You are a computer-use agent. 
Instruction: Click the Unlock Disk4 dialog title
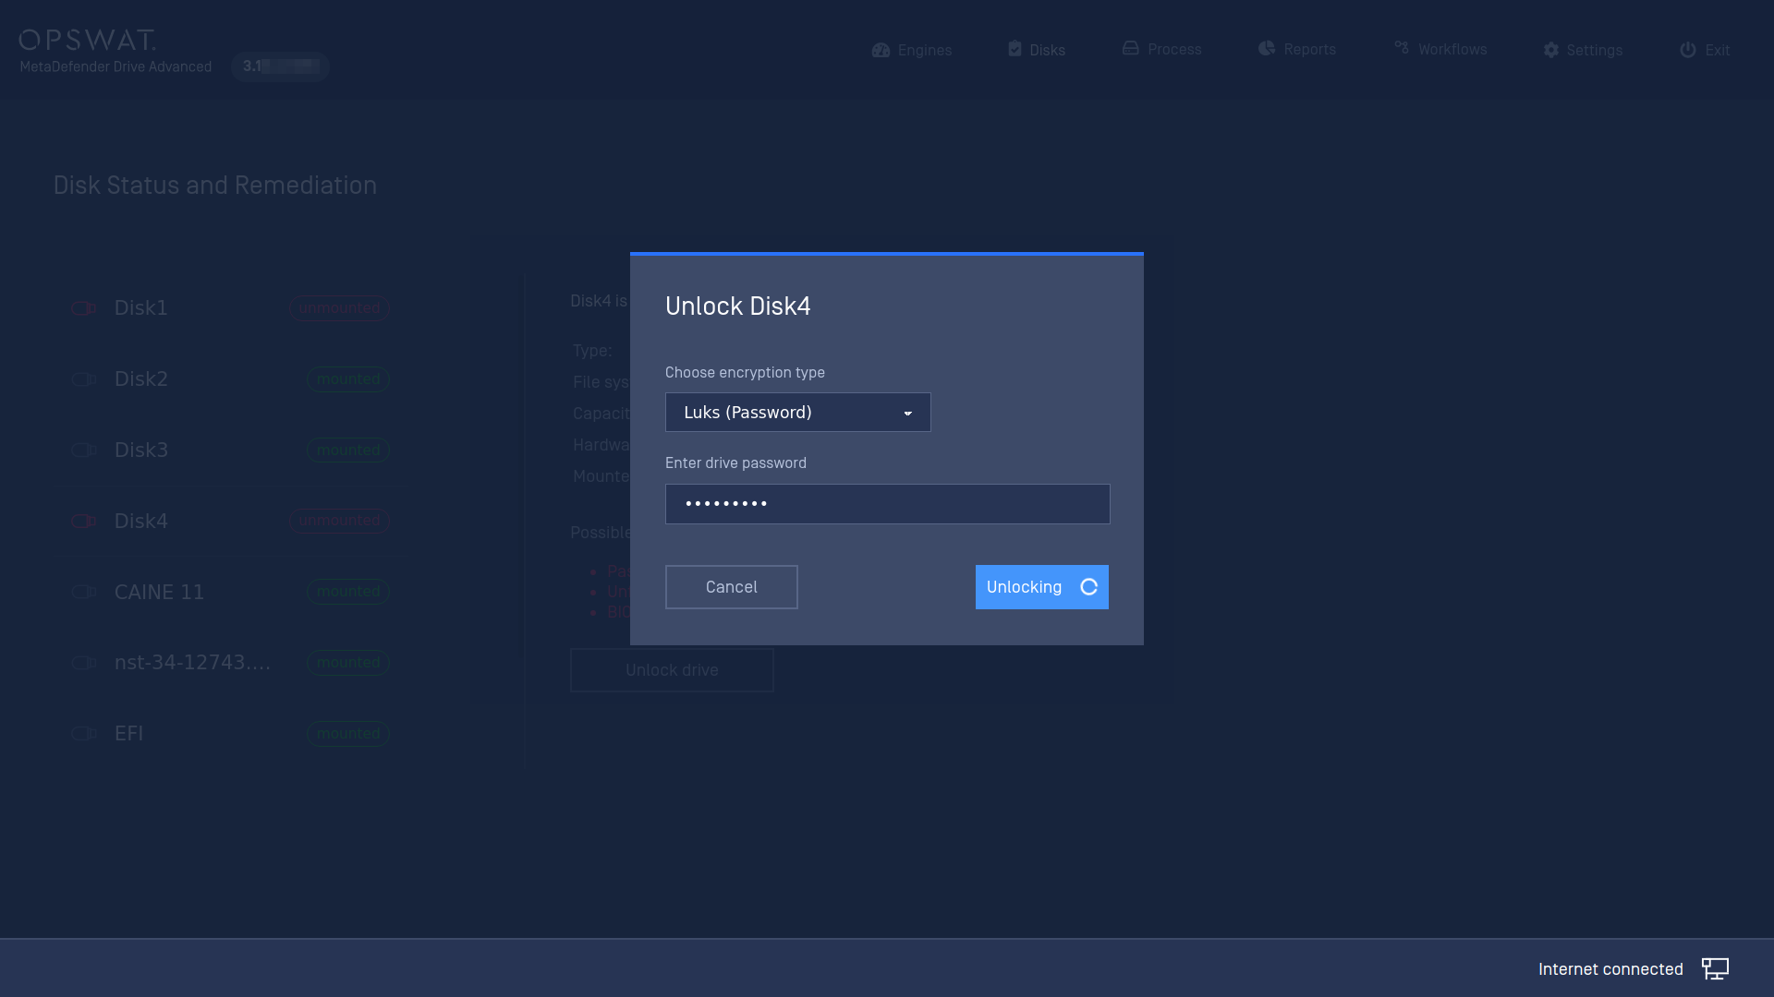point(737,306)
